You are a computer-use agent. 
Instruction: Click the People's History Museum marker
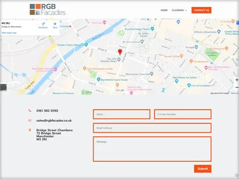[86, 44]
